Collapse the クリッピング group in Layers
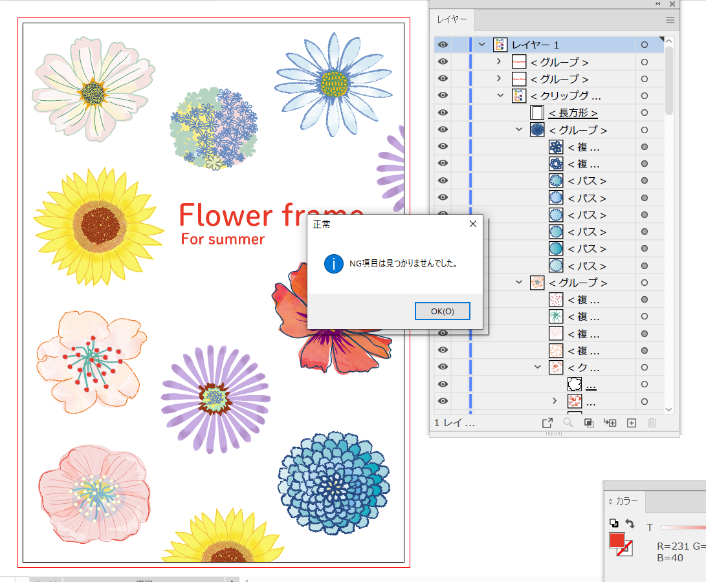 pyautogui.click(x=500, y=96)
